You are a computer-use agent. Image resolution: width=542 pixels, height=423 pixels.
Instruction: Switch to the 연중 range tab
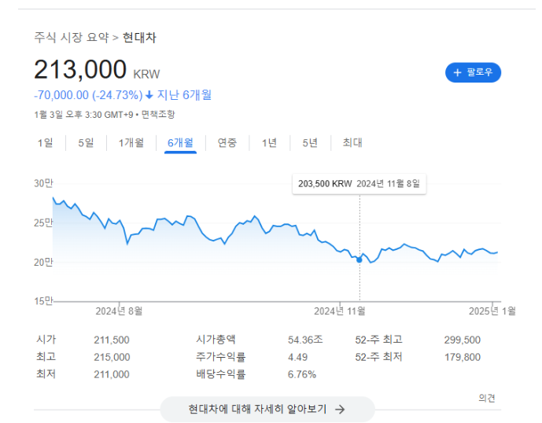tap(227, 143)
